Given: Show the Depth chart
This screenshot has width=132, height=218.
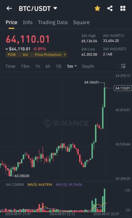Looking at the screenshot, I should pyautogui.click(x=88, y=66).
